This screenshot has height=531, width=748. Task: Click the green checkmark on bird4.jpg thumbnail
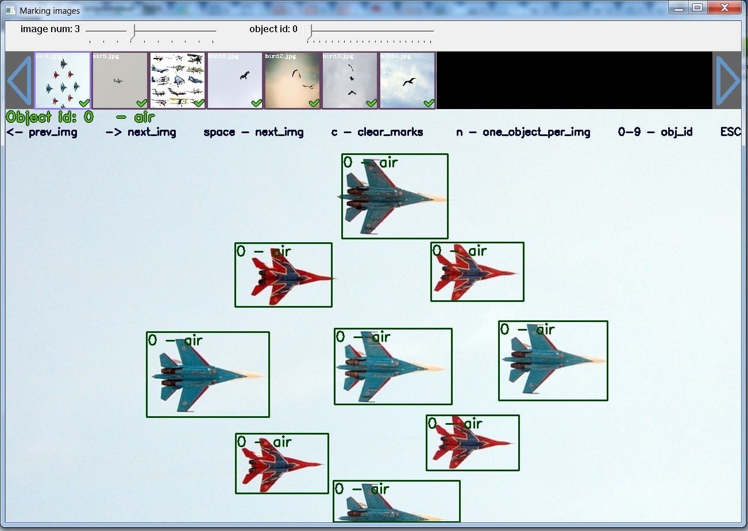pos(429,103)
